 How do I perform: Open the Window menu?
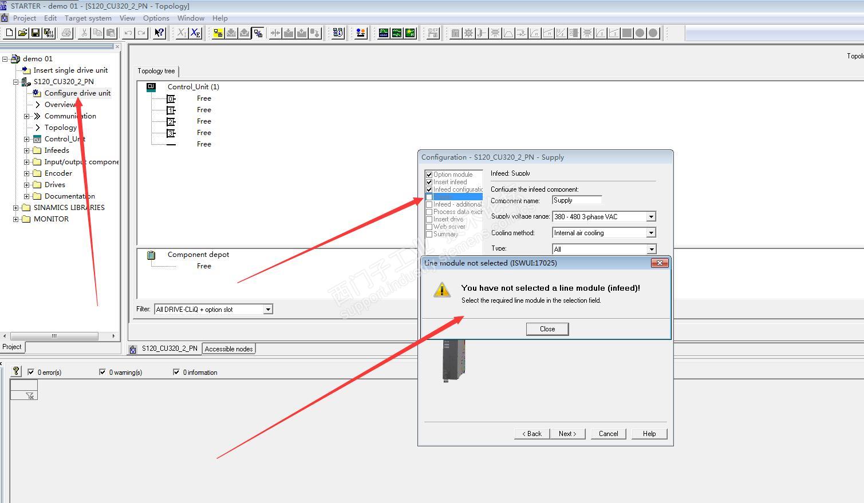click(191, 18)
